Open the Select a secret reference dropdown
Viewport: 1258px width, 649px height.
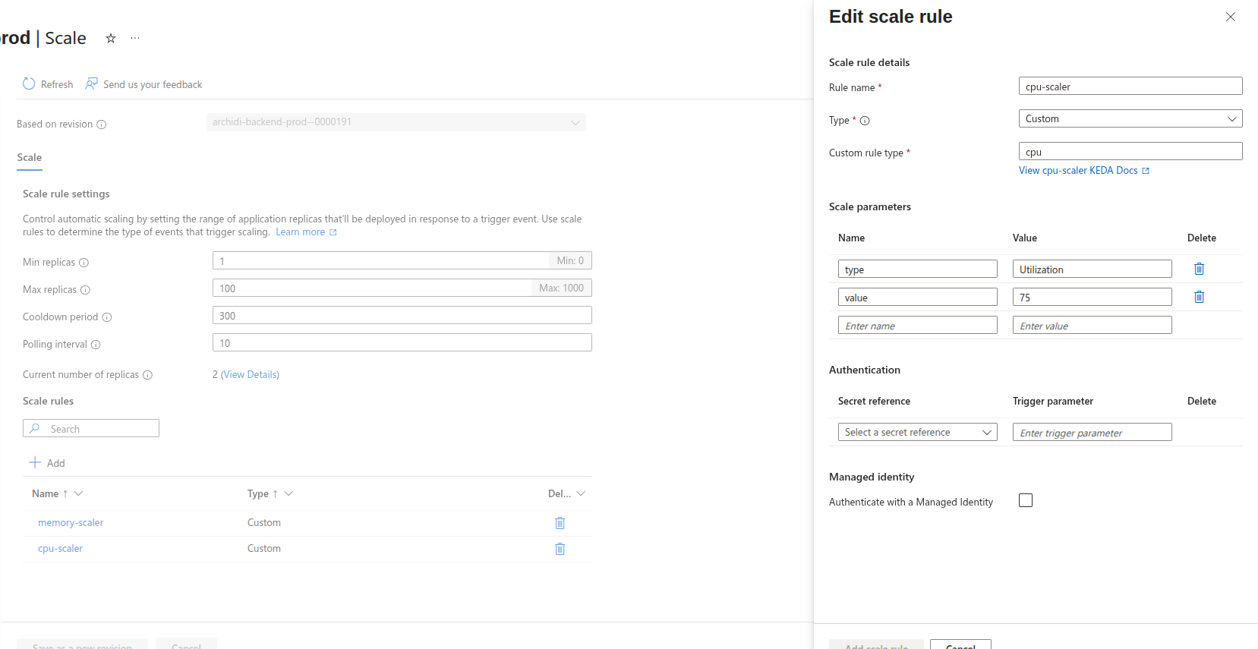pyautogui.click(x=918, y=432)
